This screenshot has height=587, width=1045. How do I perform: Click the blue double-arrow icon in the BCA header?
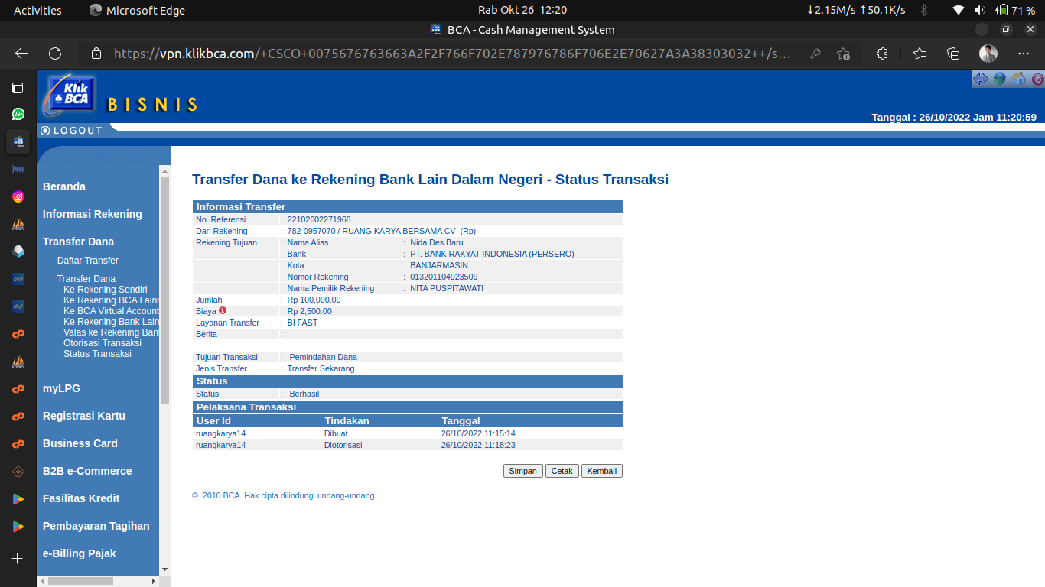coord(980,79)
